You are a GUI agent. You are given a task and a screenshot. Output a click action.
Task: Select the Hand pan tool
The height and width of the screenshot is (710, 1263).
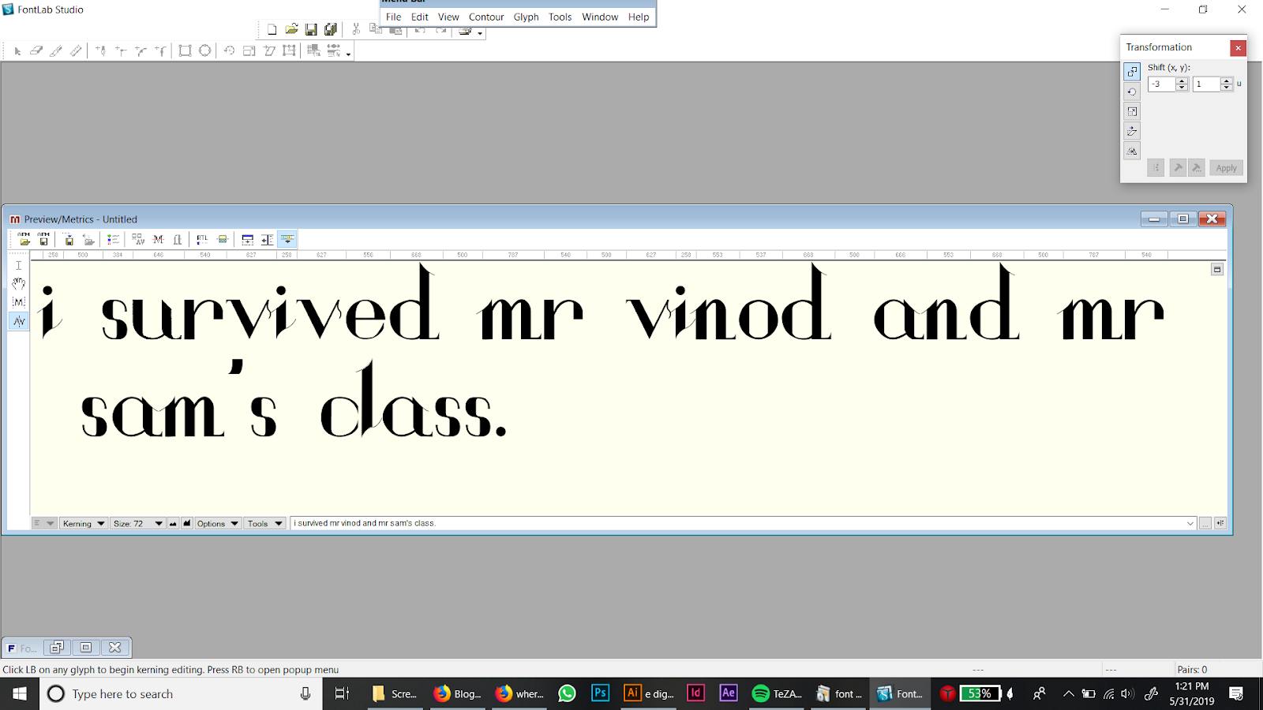coord(18,284)
